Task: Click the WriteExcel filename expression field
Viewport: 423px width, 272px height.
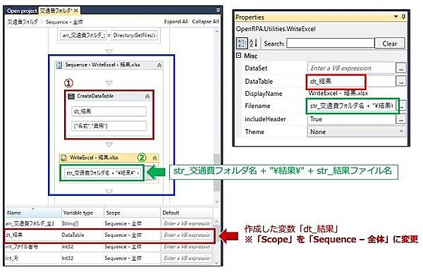Action: pyautogui.click(x=102, y=173)
